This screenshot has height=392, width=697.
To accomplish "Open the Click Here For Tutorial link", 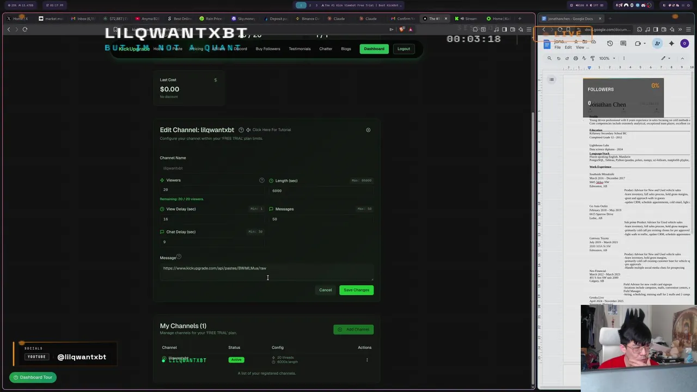I will pyautogui.click(x=268, y=130).
